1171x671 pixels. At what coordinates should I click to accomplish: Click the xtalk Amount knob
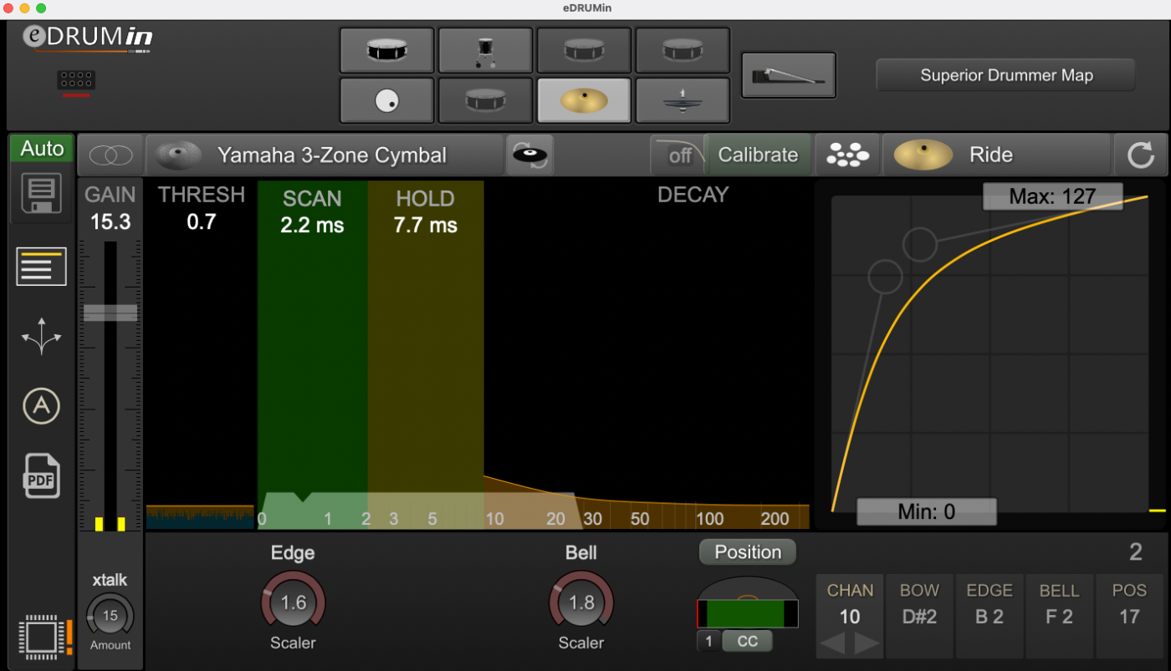[110, 617]
